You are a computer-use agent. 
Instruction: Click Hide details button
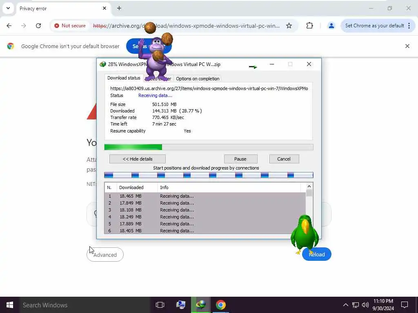138,159
